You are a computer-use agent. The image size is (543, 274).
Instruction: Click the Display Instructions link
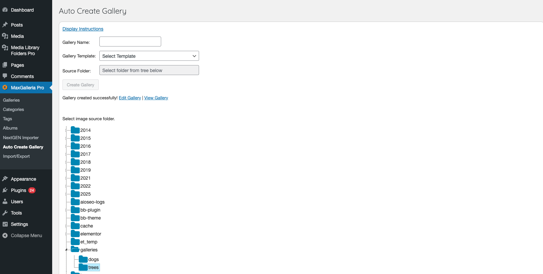pos(83,29)
